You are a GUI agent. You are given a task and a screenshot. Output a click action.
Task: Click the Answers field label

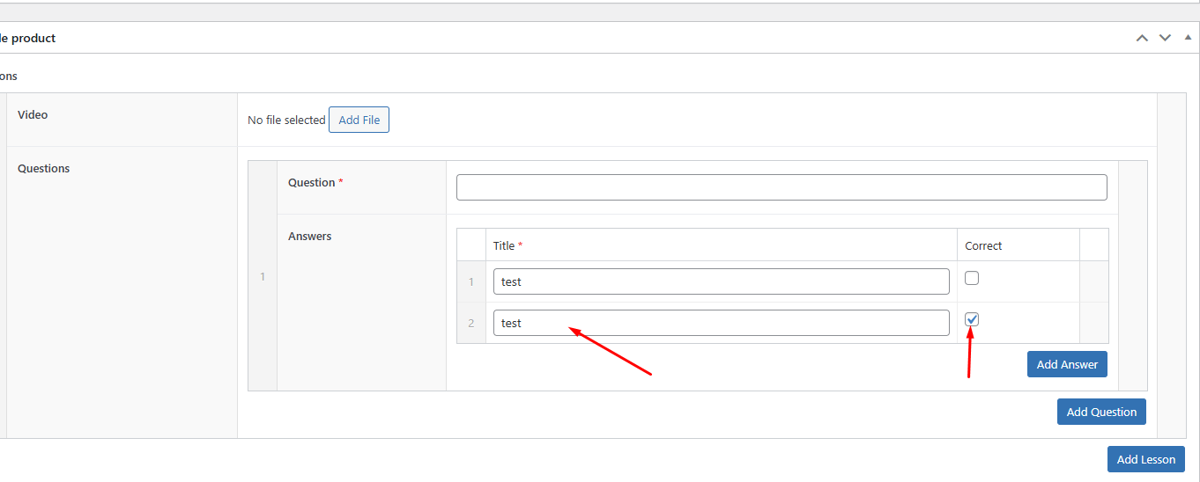click(x=310, y=236)
